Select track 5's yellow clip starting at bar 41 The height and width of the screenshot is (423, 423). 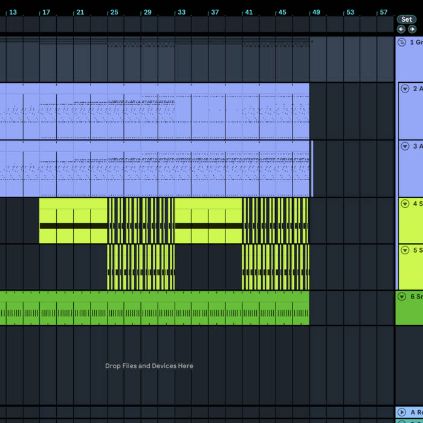click(275, 267)
